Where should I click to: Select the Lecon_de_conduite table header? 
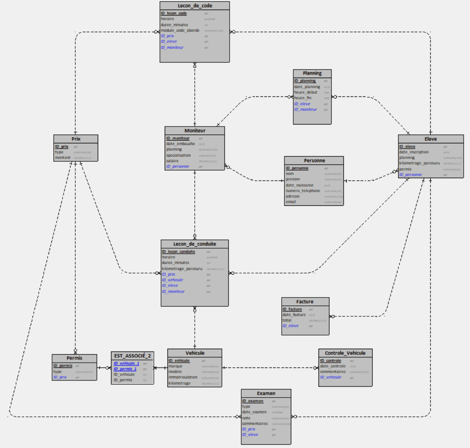coord(195,244)
